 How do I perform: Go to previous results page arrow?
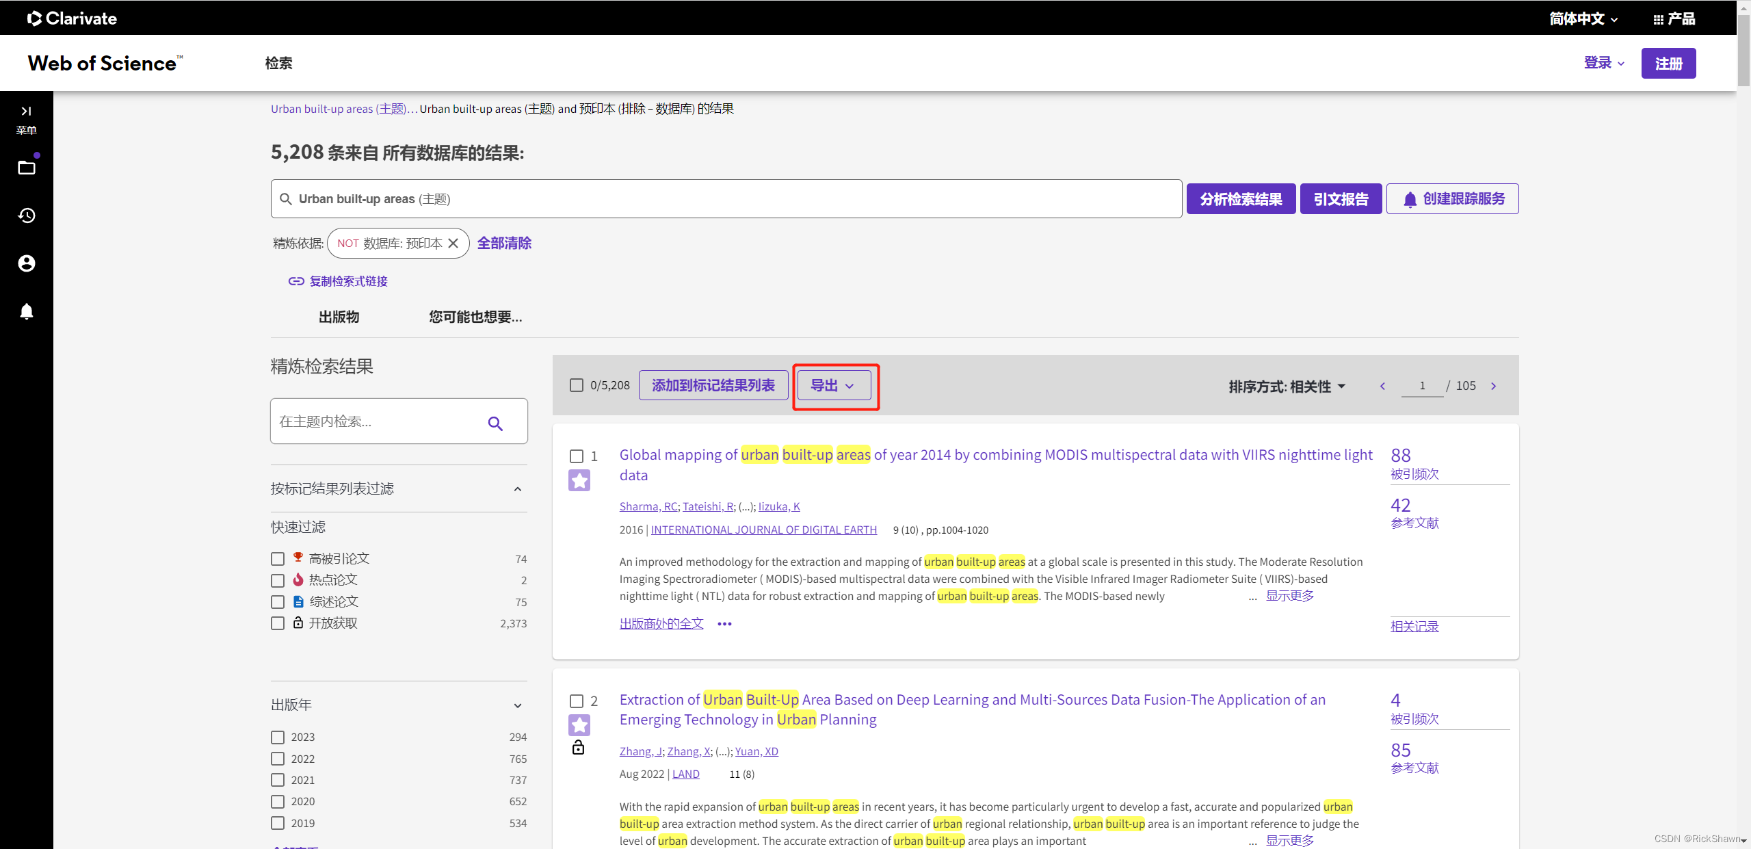1382,387
